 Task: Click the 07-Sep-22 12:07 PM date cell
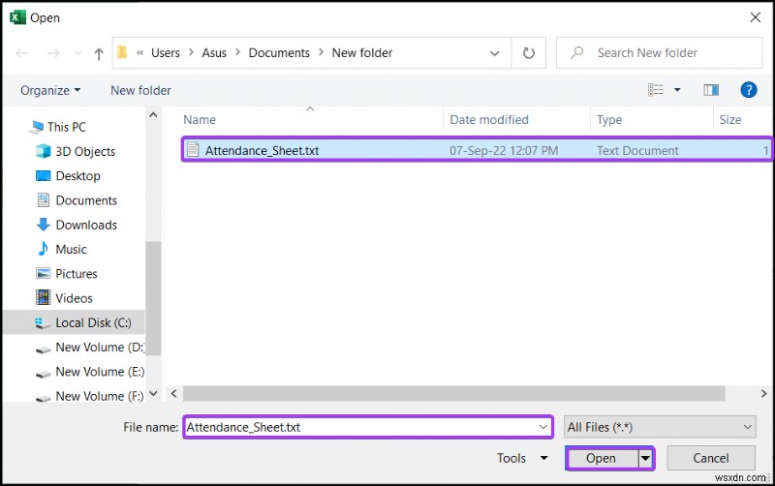click(504, 150)
